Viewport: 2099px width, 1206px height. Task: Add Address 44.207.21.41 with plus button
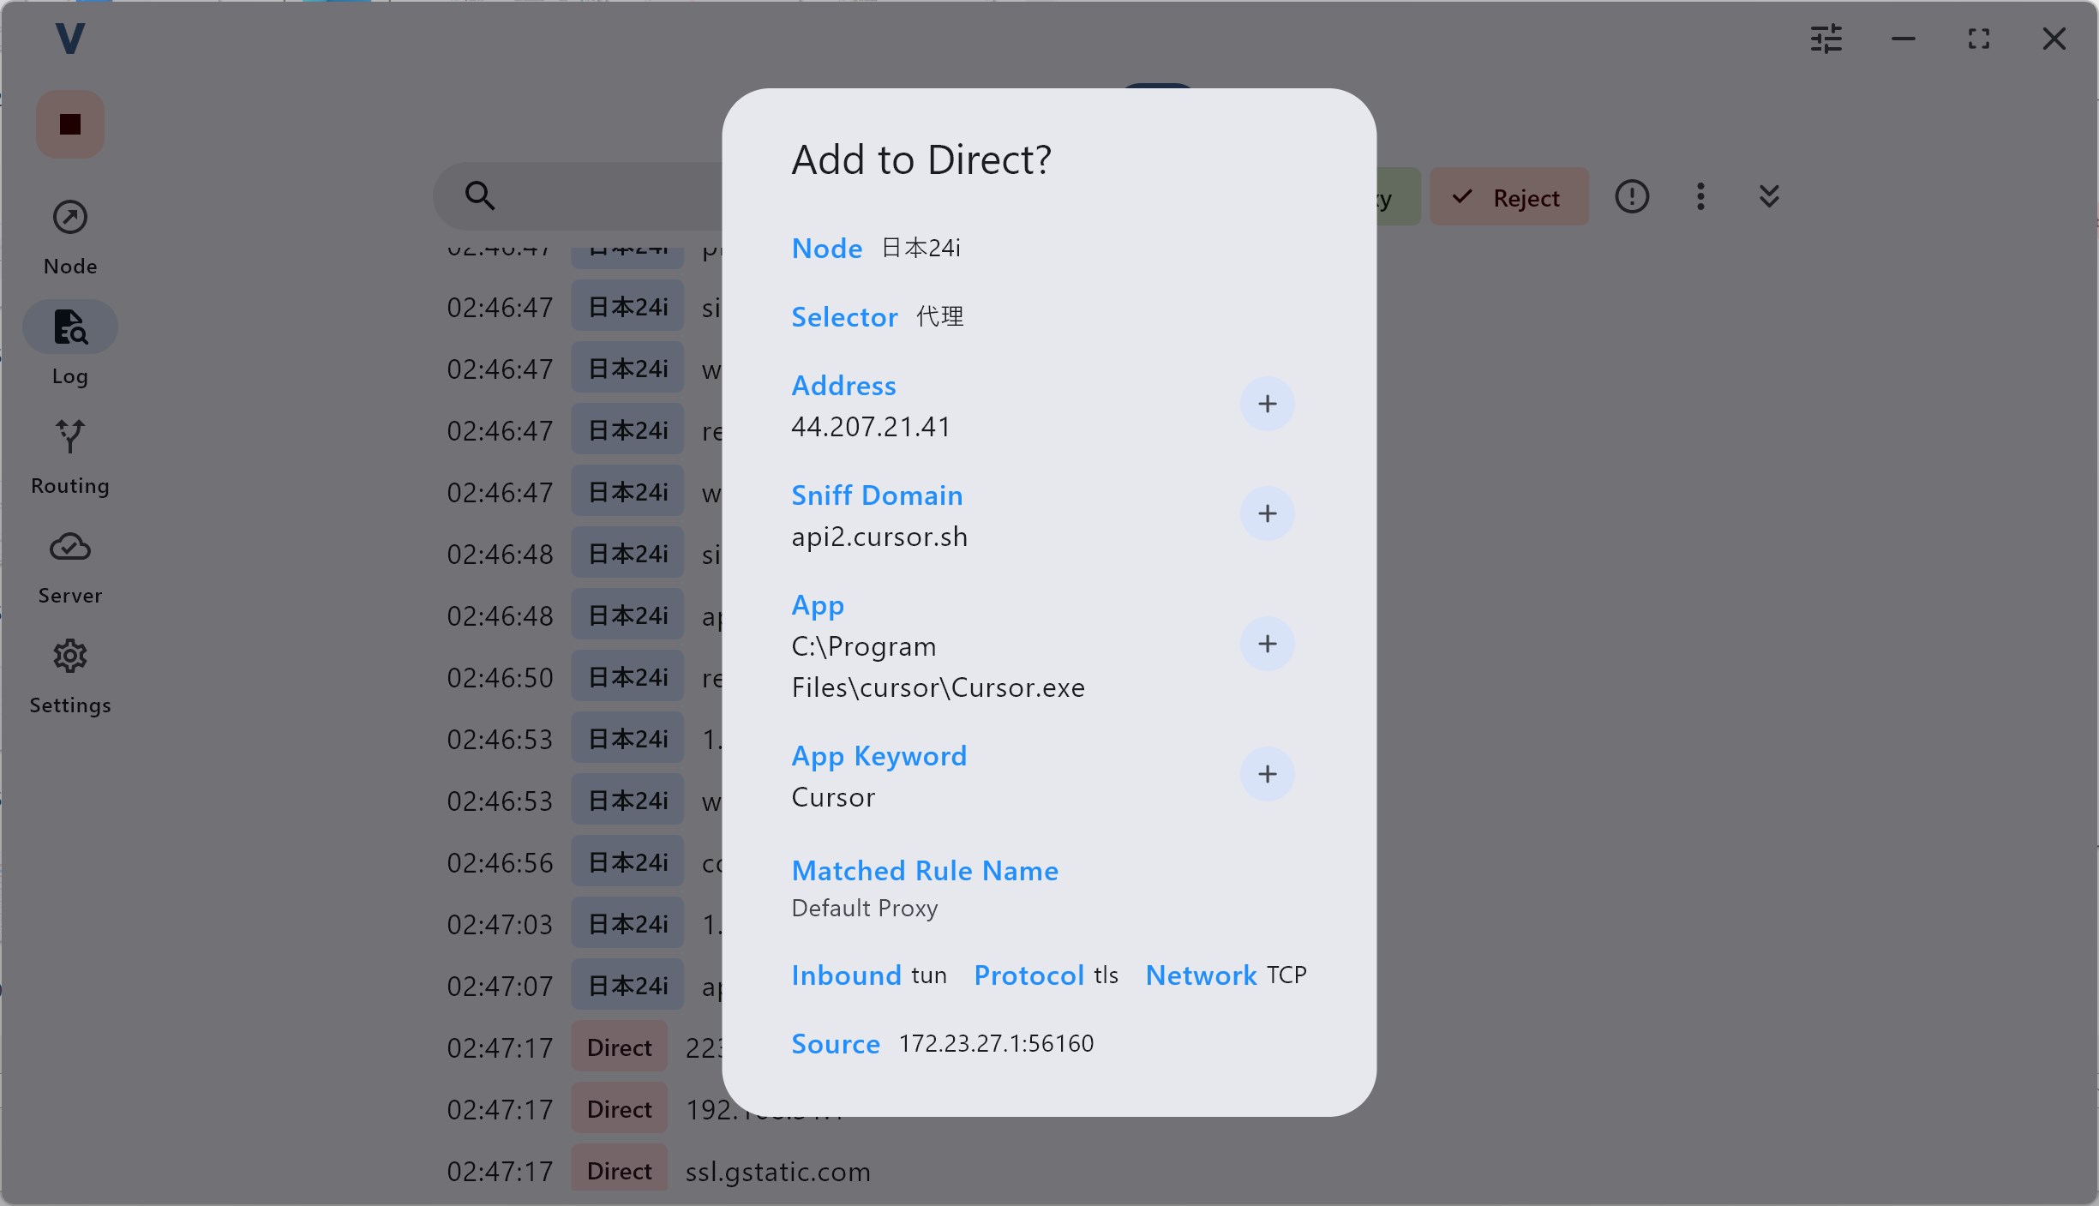[x=1267, y=404]
